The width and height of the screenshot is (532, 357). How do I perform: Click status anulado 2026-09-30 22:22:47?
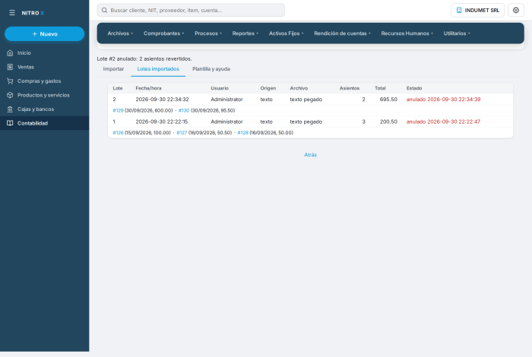coord(443,122)
